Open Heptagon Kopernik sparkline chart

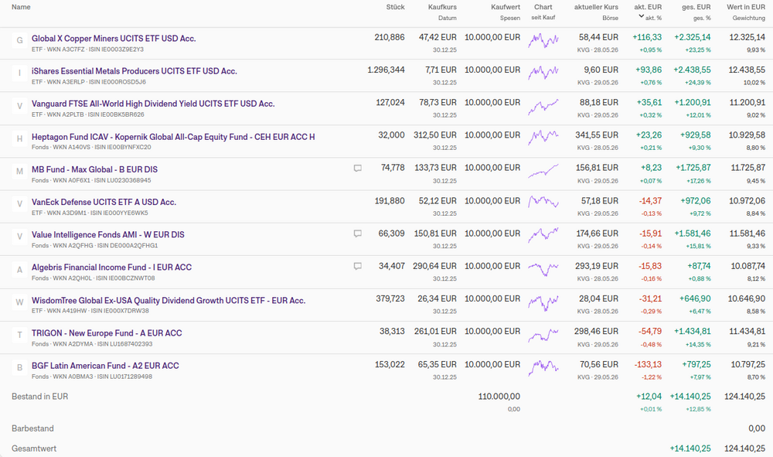[543, 138]
